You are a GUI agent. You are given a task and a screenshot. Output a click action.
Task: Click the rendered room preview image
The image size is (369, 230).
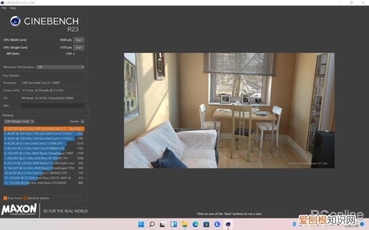pyautogui.click(x=229, y=111)
